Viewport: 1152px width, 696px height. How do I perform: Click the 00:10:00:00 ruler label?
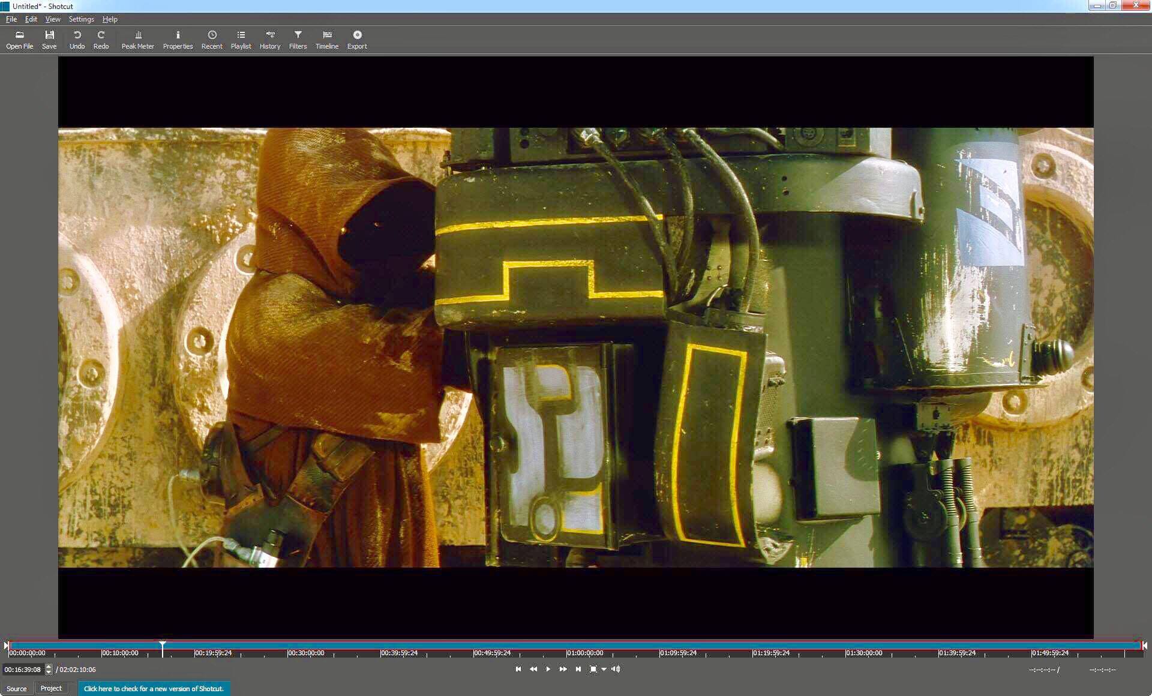point(120,653)
